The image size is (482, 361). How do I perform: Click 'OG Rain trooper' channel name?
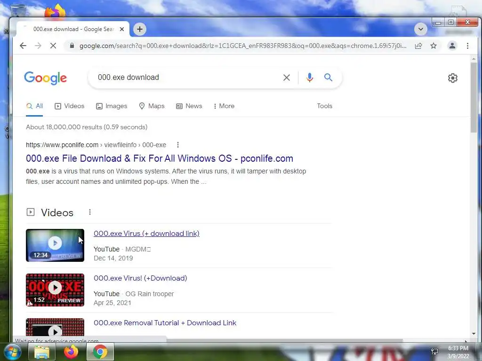point(150,294)
